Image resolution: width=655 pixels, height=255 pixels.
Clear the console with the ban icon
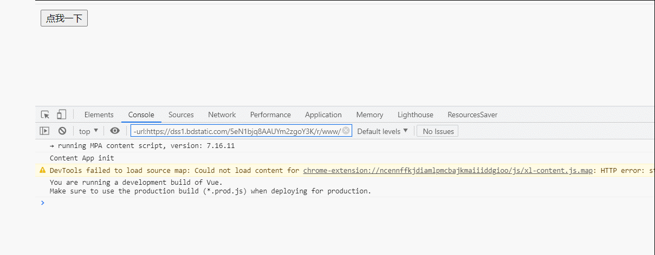(62, 131)
